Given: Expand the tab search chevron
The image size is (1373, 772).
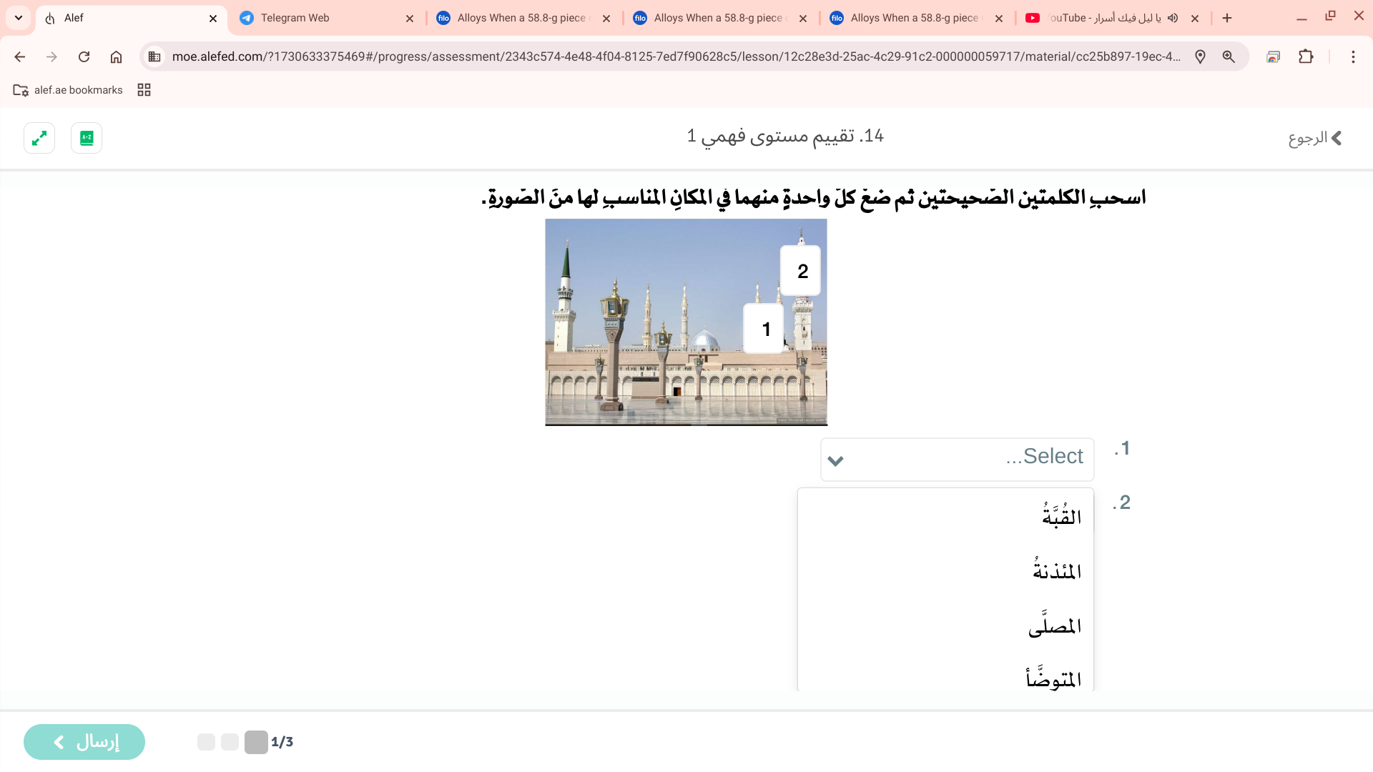Looking at the screenshot, I should tap(18, 18).
